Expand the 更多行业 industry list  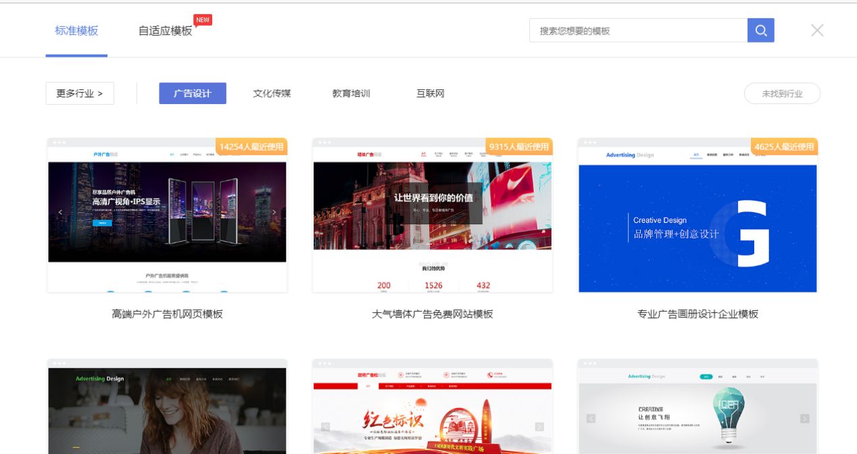pyautogui.click(x=79, y=93)
